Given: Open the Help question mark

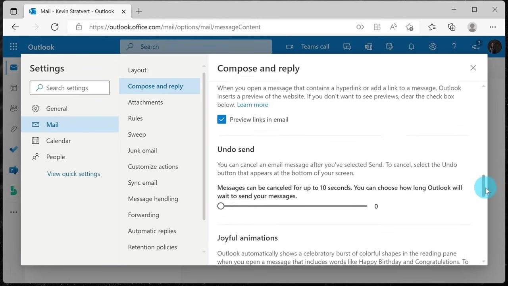Looking at the screenshot, I should point(454,46).
